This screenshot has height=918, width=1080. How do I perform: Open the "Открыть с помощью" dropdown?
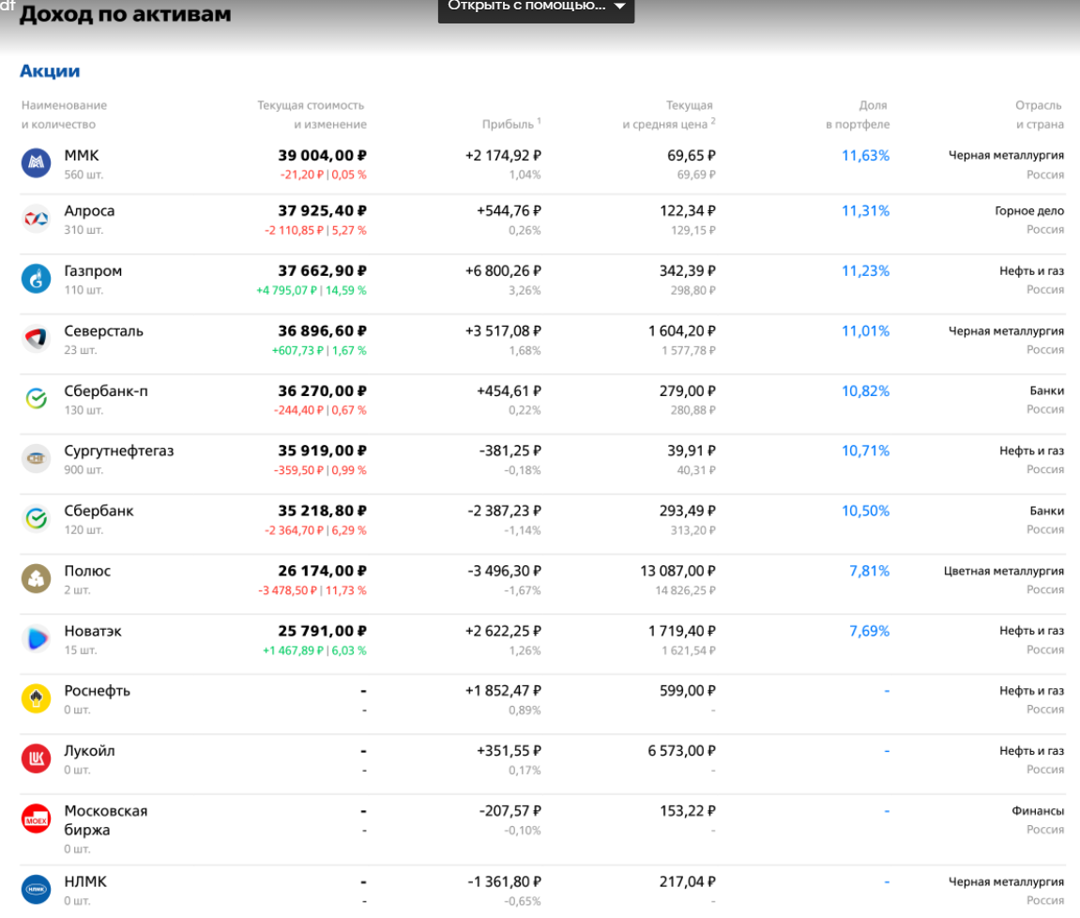pos(536,7)
